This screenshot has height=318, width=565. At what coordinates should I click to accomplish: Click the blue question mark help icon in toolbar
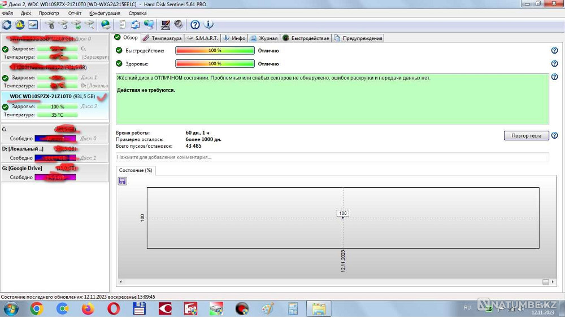[195, 24]
